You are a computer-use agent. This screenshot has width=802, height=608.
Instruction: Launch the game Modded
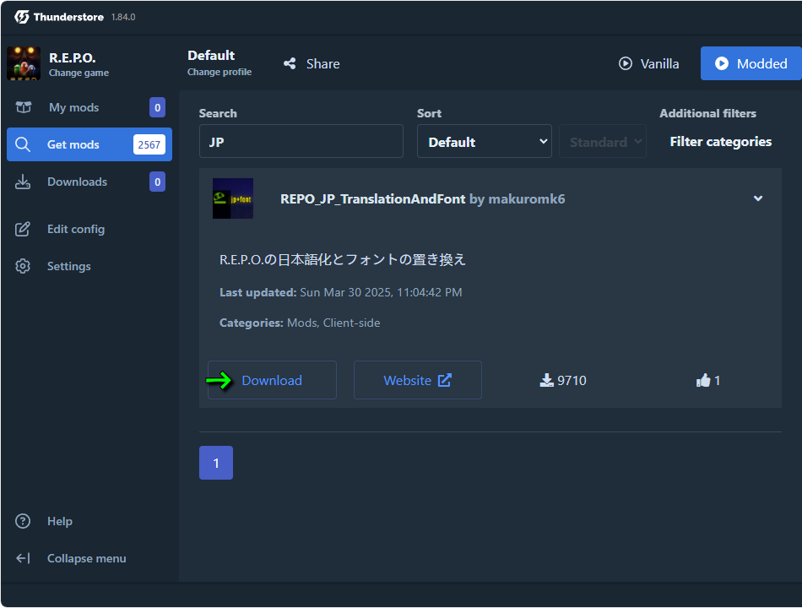click(751, 63)
